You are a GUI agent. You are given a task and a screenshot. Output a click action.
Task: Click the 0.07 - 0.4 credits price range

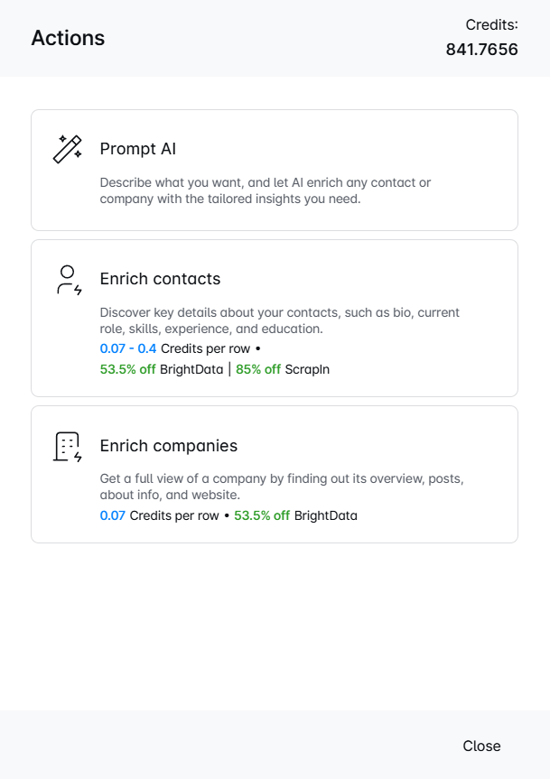pos(127,348)
